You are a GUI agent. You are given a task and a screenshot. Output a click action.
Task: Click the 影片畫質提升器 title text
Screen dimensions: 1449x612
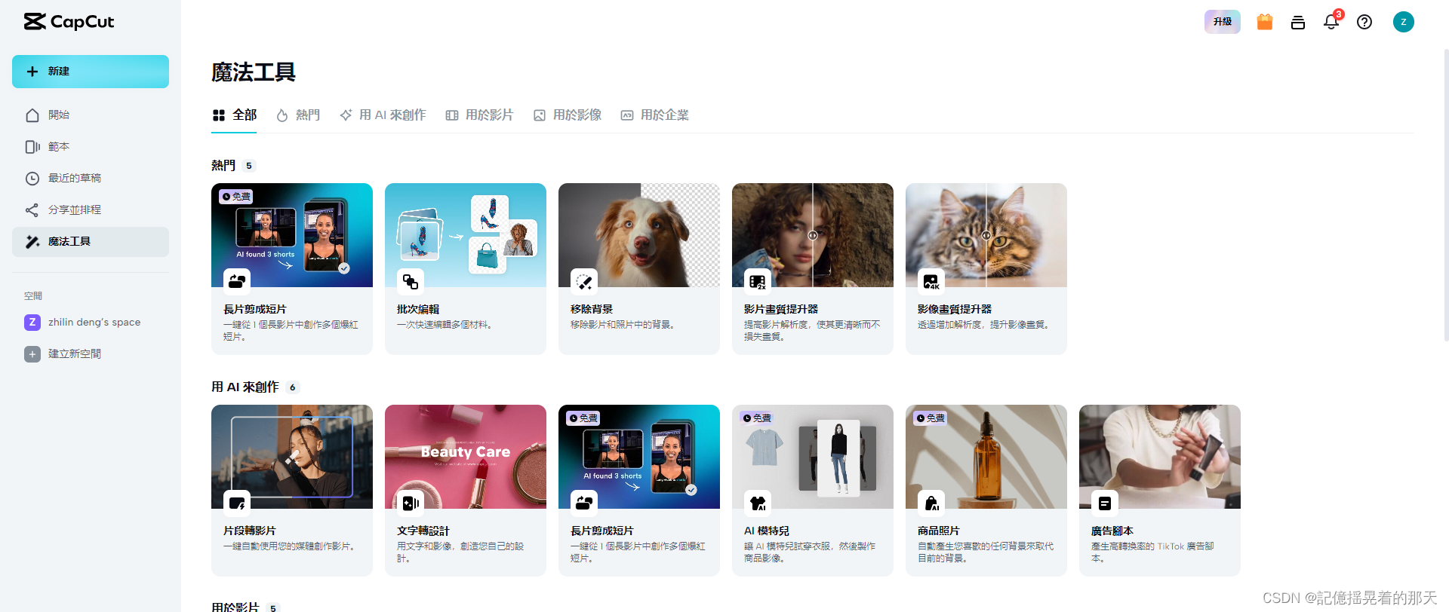781,310
